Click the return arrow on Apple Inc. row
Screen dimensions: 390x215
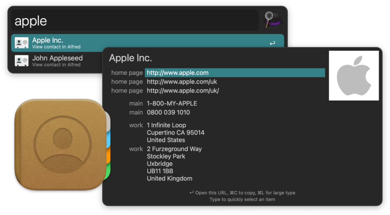point(272,43)
